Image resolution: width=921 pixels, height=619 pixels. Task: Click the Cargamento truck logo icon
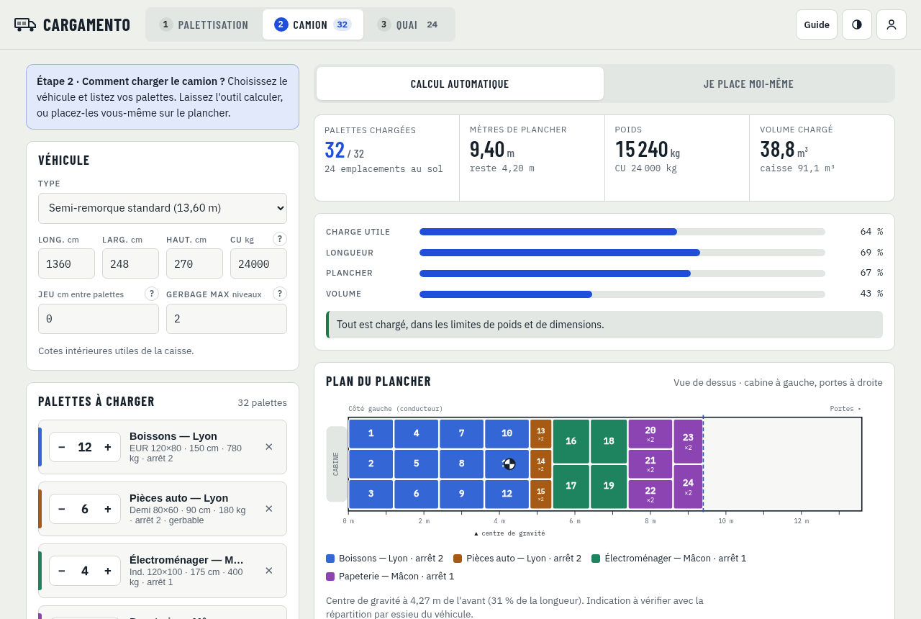pyautogui.click(x=25, y=24)
